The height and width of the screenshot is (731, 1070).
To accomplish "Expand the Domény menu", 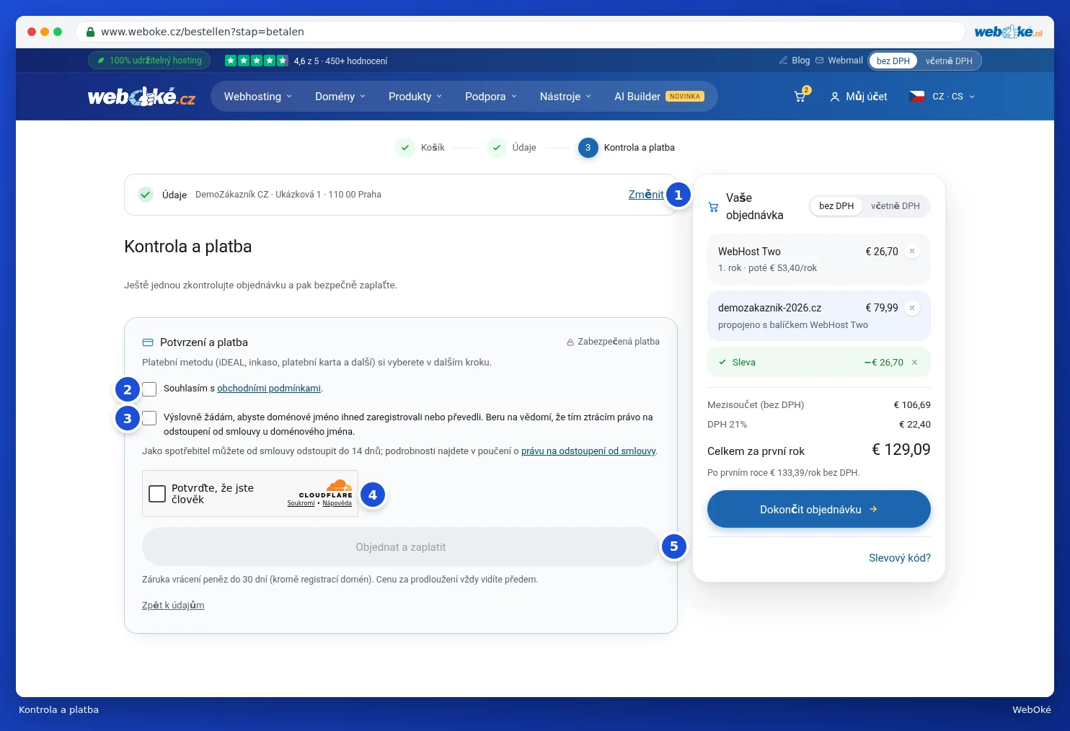I will point(340,97).
